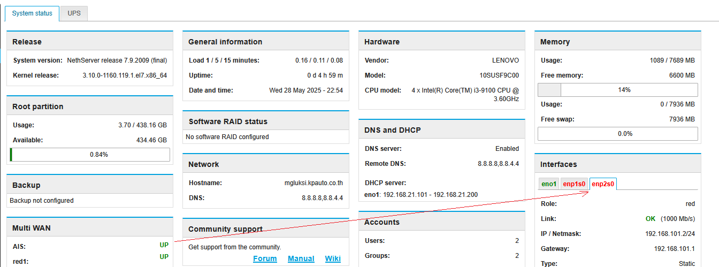719x267 pixels.
Task: Click the 0.0% swap usage bar
Action: click(617, 134)
